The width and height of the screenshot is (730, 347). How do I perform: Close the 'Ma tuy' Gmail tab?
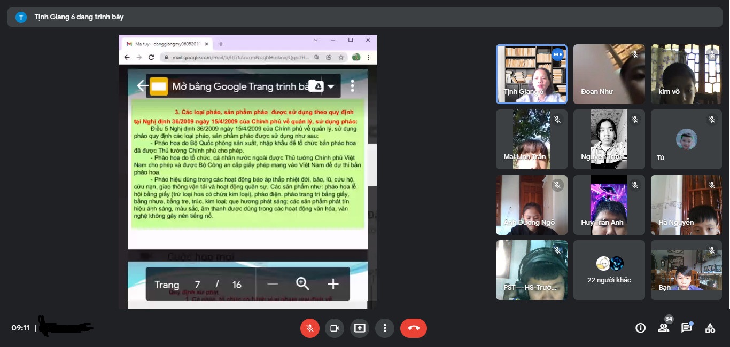(x=207, y=44)
